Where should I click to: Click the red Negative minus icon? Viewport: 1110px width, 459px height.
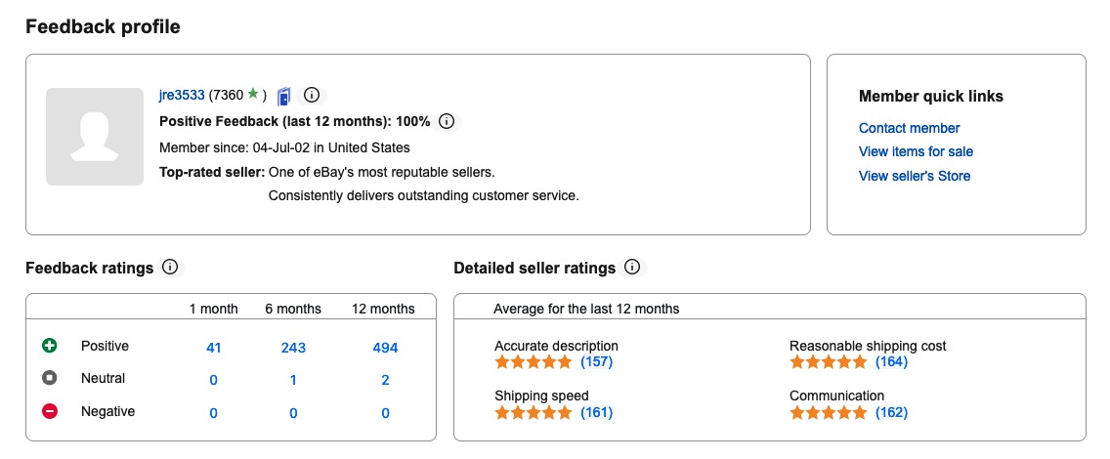[x=50, y=411]
